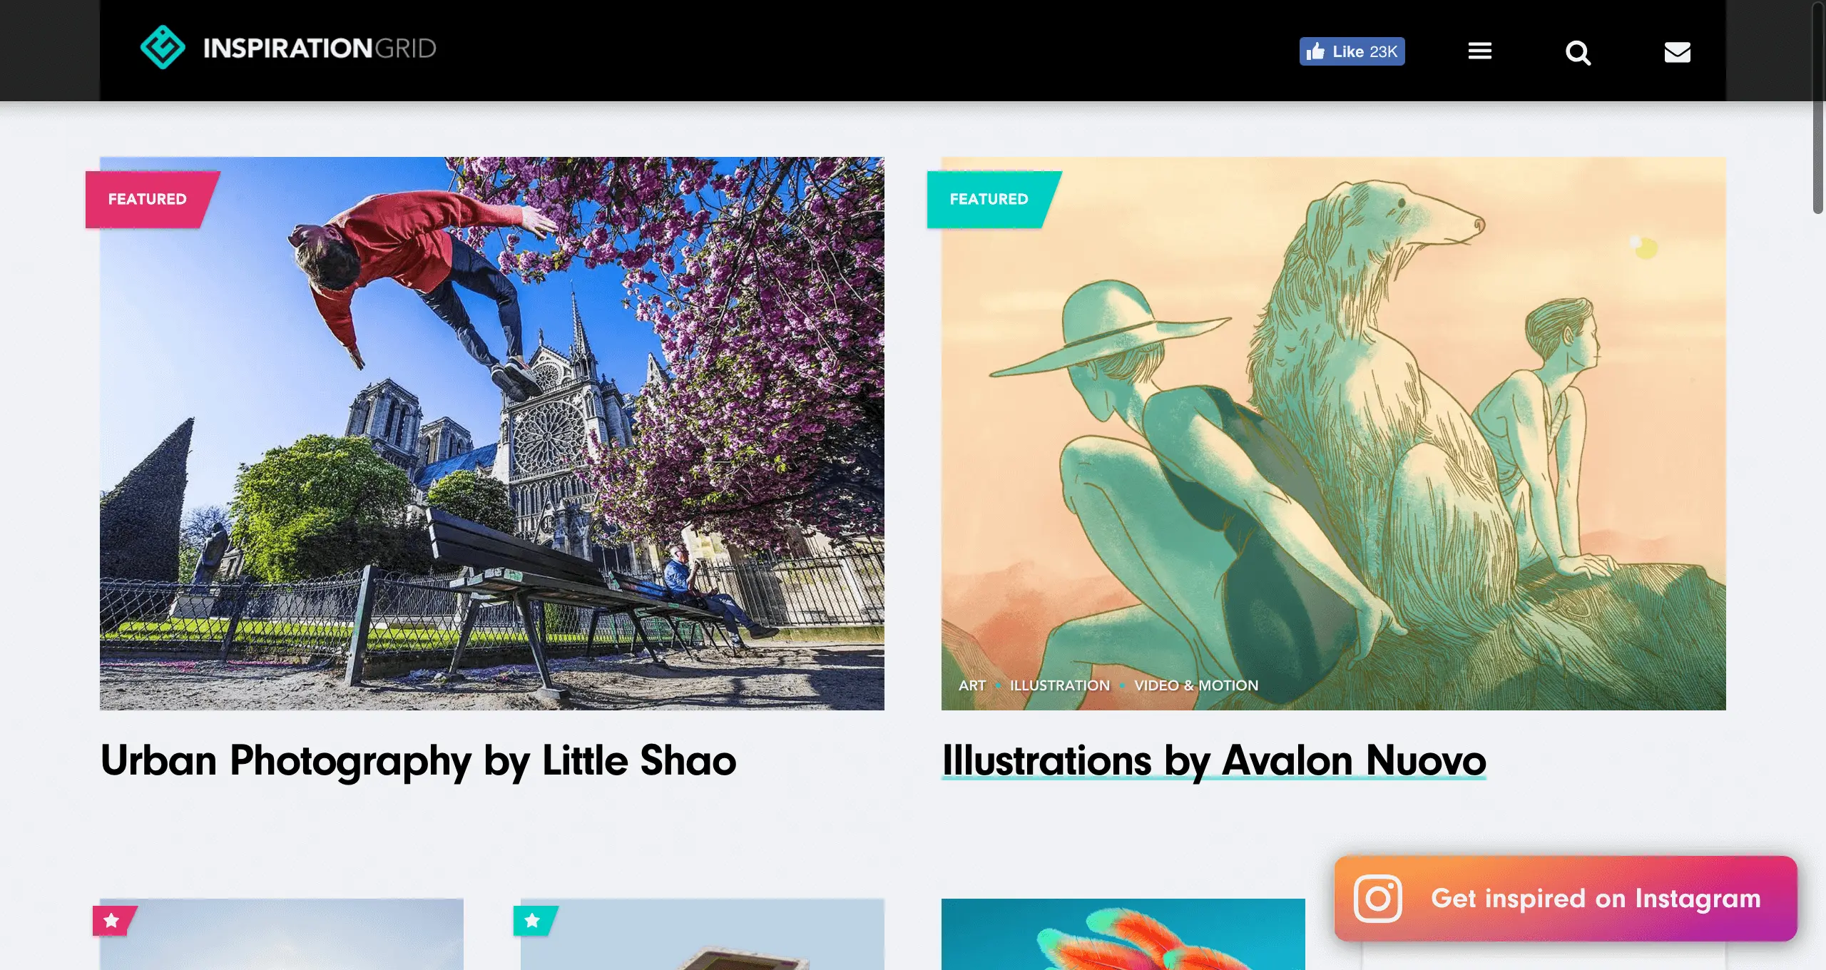Click the Inspiration Grid diamond logo icon
The image size is (1826, 970).
[163, 48]
